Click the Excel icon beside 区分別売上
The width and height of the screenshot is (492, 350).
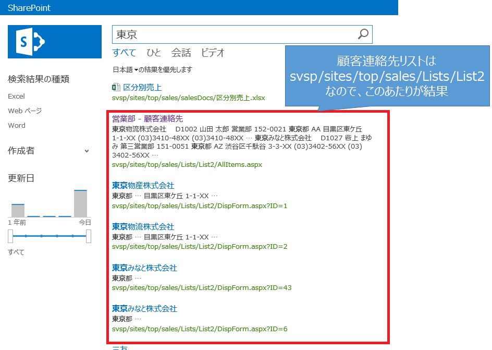click(x=116, y=87)
